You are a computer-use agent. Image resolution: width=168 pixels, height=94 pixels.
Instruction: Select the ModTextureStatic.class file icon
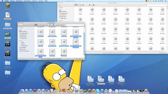point(40,52)
